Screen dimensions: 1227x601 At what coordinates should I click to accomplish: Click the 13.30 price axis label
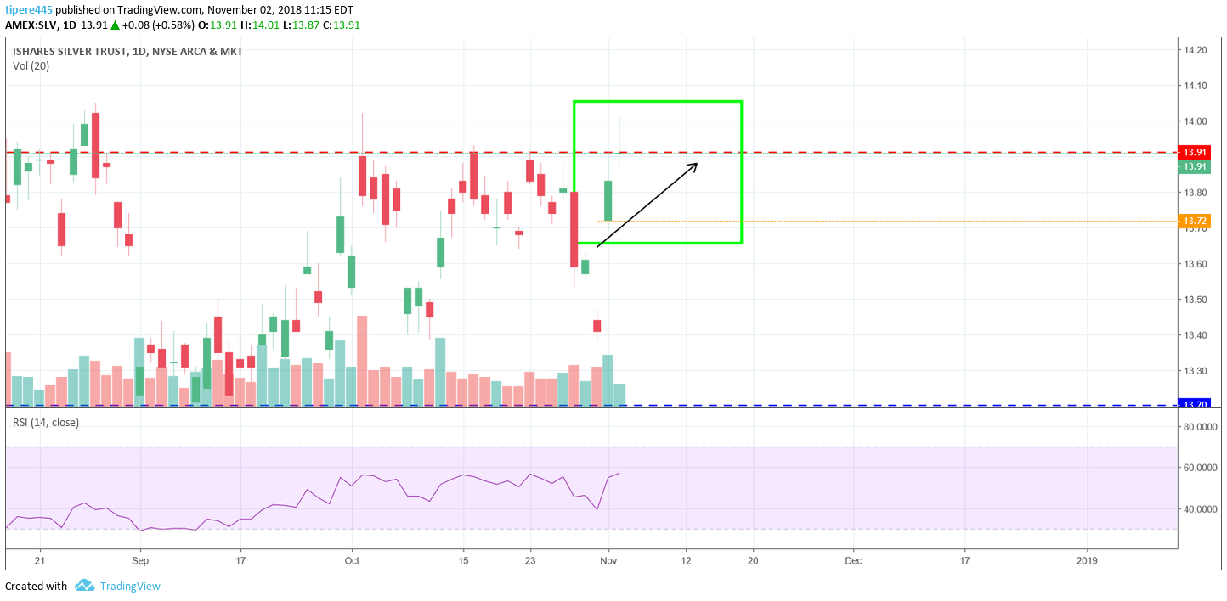(1196, 371)
